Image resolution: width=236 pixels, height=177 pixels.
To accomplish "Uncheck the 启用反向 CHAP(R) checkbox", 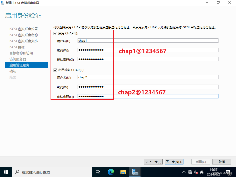I will pyautogui.click(x=55, y=70).
